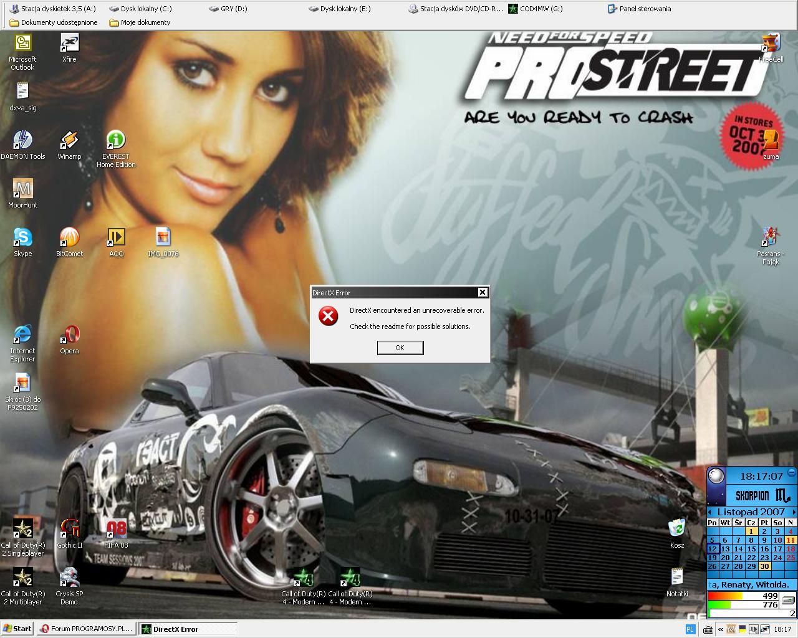
Task: Select the Winamp desktop shortcut
Action: point(69,146)
